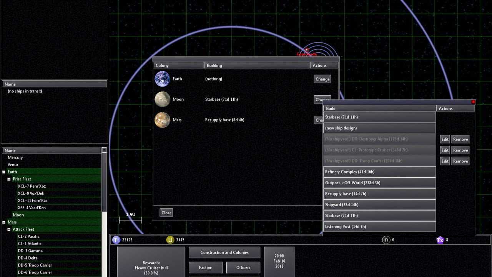Image resolution: width=492 pixels, height=277 pixels.
Task: Open the Construction and Colonies panel
Action: point(224,253)
